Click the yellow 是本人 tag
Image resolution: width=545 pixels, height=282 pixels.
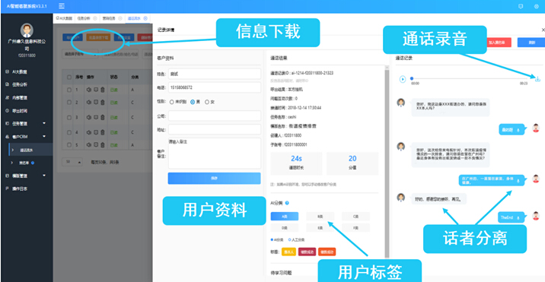tap(288, 252)
